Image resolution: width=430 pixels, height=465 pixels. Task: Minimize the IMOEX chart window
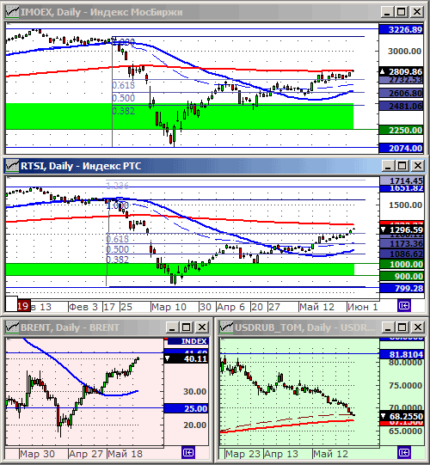[387, 12]
